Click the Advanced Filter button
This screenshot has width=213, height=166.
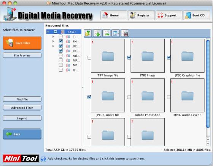click(22, 108)
